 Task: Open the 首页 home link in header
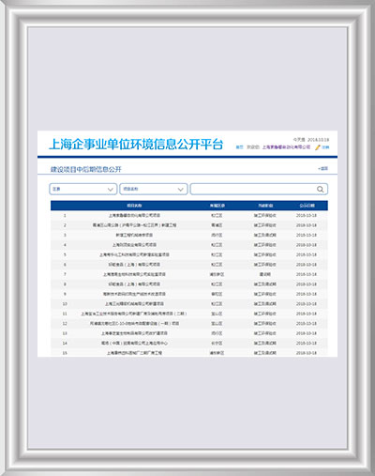239,147
